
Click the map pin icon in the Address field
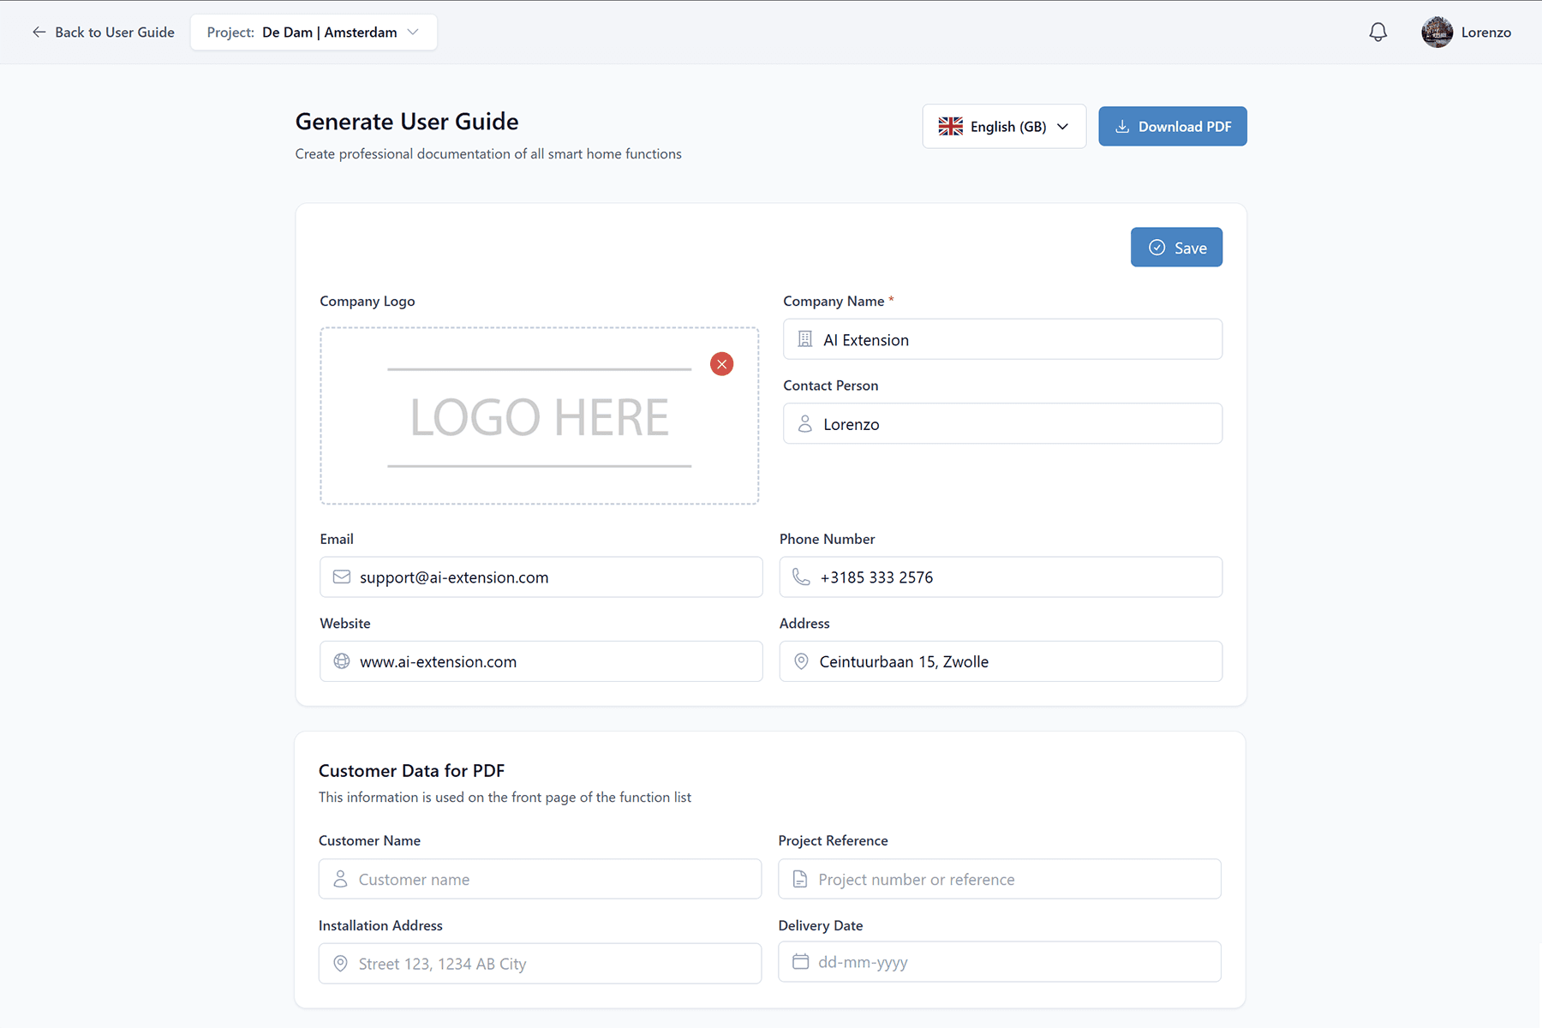coord(801,660)
